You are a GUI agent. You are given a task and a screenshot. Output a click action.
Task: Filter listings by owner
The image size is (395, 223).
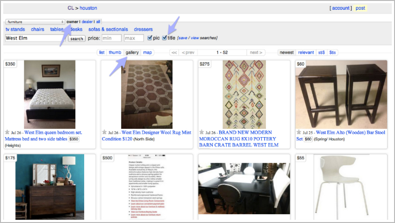pos(72,22)
